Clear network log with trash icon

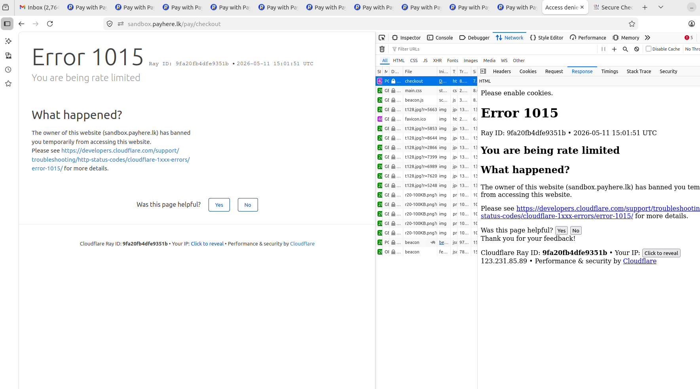click(x=382, y=49)
